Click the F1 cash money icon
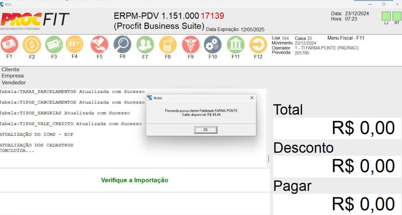This screenshot has height=215, width=402. point(9,44)
